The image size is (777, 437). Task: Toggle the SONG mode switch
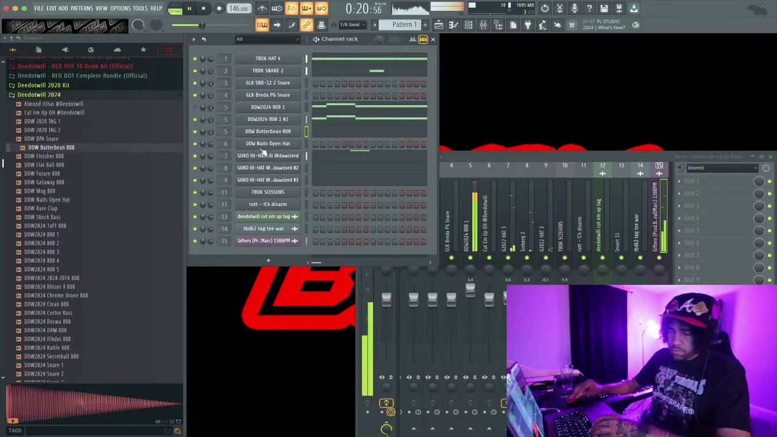[175, 8]
